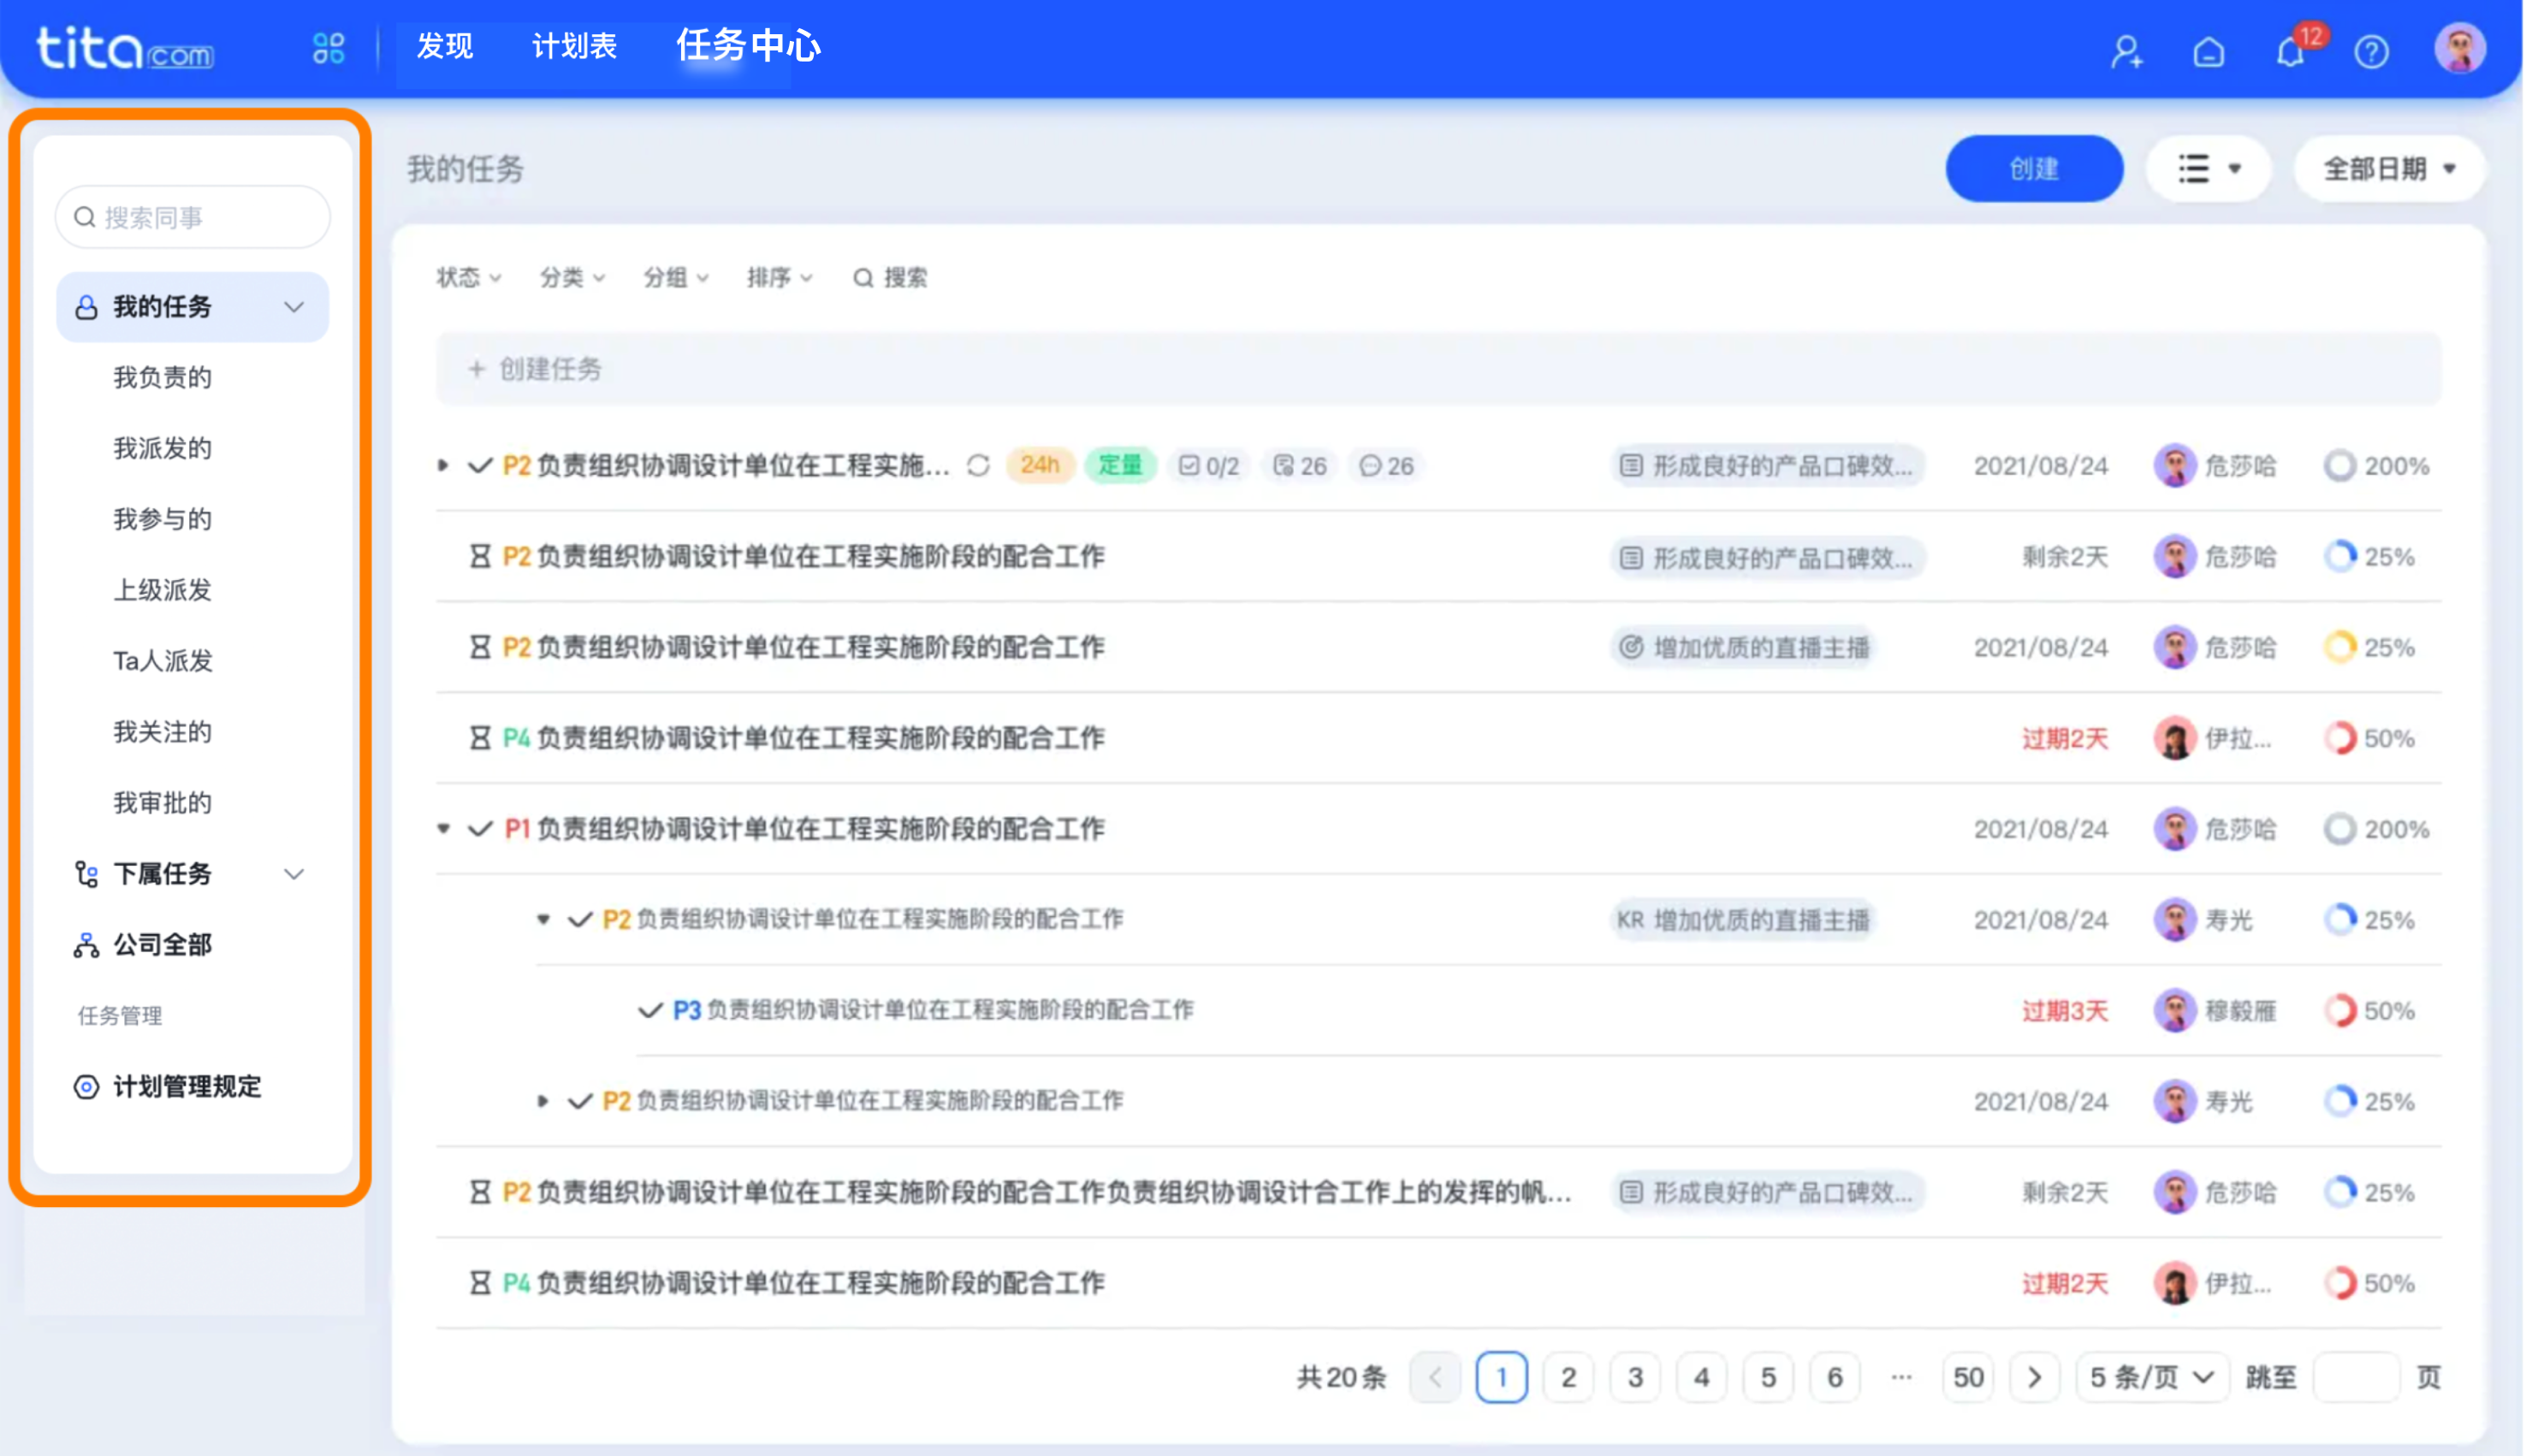Open the user avatar menu
This screenshot has width=2526, height=1456.
point(2460,48)
